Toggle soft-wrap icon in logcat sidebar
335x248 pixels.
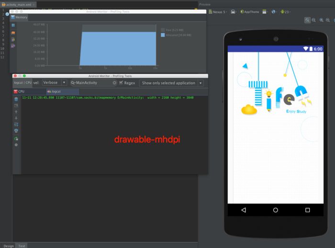tap(16, 124)
